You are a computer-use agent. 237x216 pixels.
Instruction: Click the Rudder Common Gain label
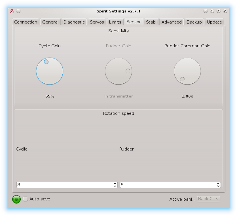(x=187, y=46)
